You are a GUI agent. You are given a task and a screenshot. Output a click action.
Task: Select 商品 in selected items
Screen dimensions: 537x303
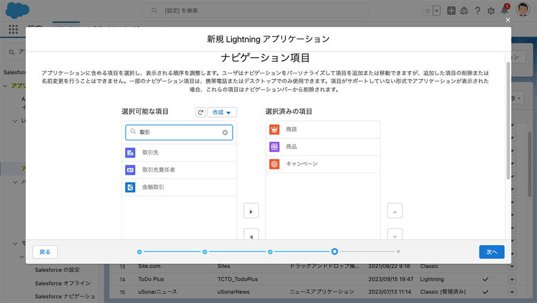pyautogui.click(x=323, y=147)
